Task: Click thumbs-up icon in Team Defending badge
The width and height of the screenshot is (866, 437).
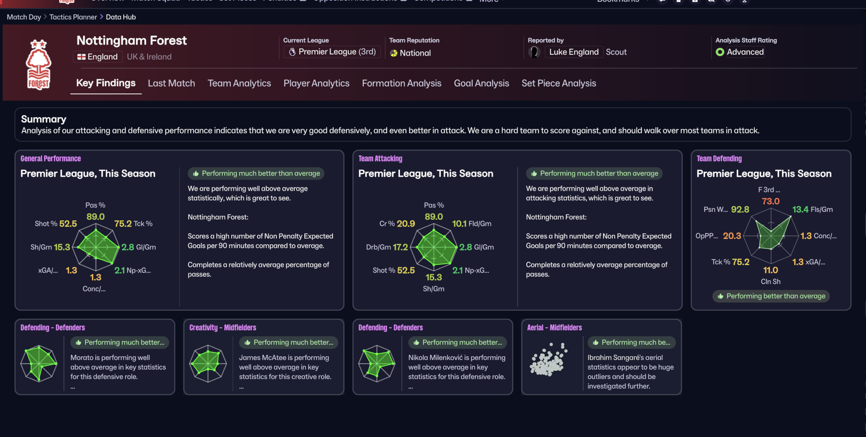Action: coord(720,296)
